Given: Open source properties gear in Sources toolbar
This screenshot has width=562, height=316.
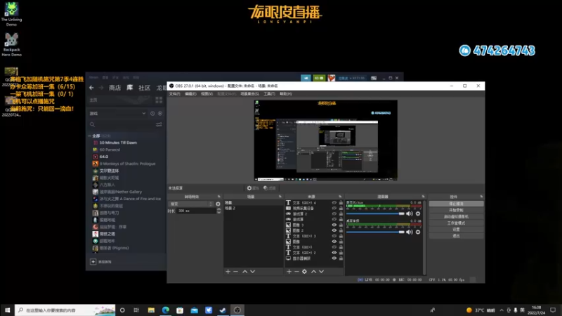Looking at the screenshot, I should (x=304, y=272).
